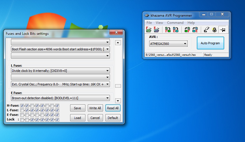Click the khazama AVR Programmer title text
The image size is (245, 142).
pos(171,16)
